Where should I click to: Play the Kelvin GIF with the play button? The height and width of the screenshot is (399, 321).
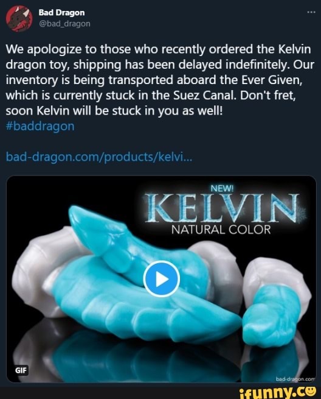coord(161,279)
